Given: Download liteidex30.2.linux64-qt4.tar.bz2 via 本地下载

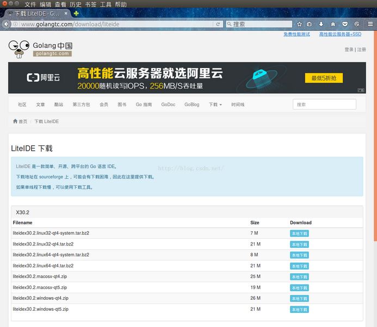Looking at the screenshot, I should [299, 266].
